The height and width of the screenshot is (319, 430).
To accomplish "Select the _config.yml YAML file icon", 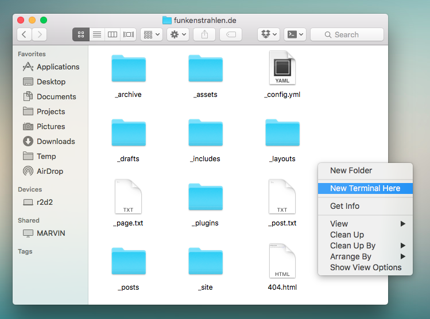I will tap(282, 68).
